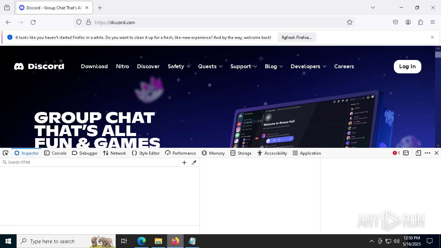
Task: Expand the Developers nav dropdown
Action: 308,66
